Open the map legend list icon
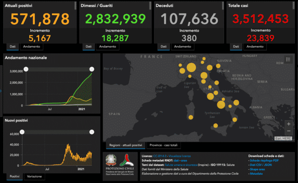Image resolution: width=298 pixels, height=183 pixels. point(288,60)
